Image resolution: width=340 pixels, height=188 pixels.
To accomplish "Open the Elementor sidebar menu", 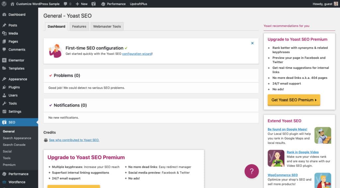I will click(x=19, y=60).
